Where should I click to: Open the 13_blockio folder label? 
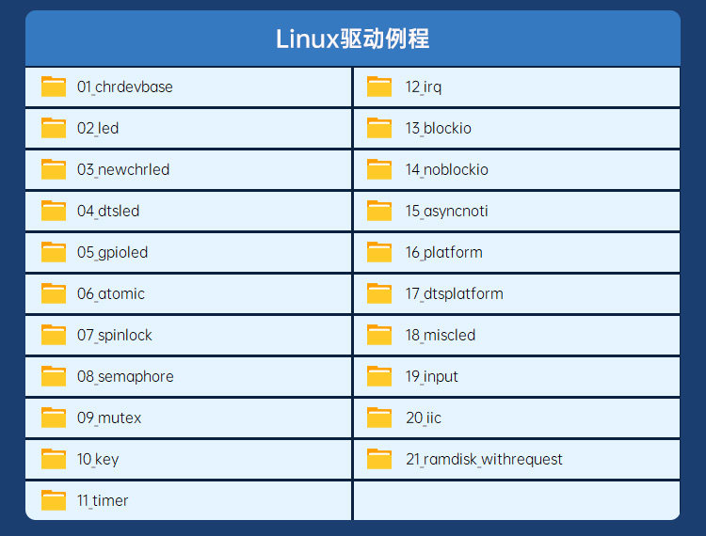[x=439, y=129]
